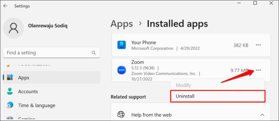
Task: Click the Time & language icon
Action: pos(10,105)
